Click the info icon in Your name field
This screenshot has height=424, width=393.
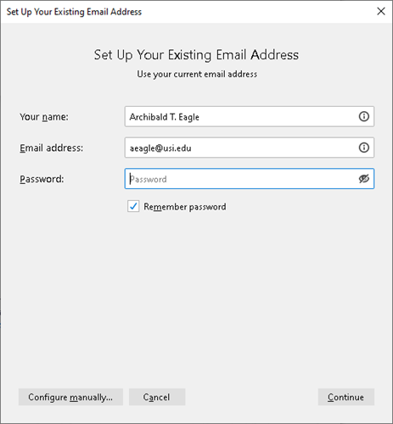364,116
